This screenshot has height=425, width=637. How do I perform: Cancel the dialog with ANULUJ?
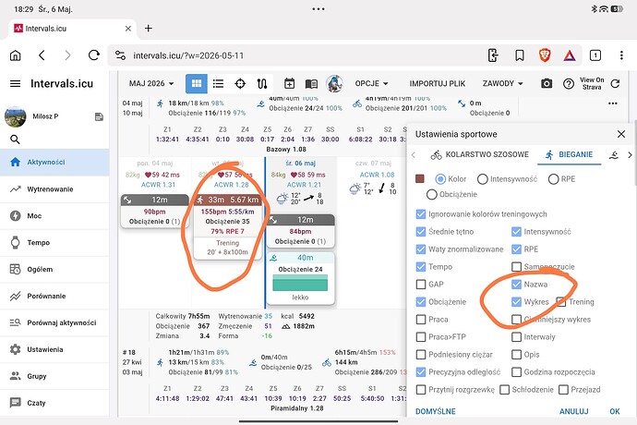coord(573,411)
